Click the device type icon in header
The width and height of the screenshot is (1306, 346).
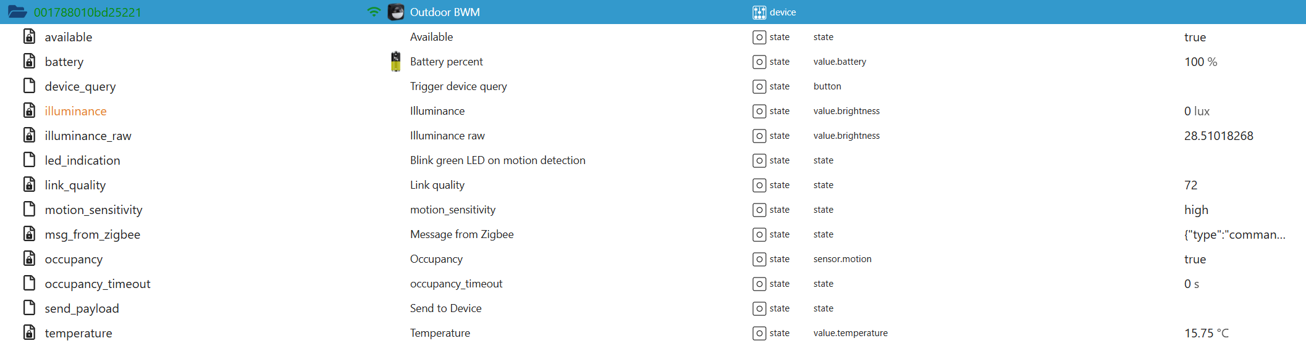pos(759,12)
